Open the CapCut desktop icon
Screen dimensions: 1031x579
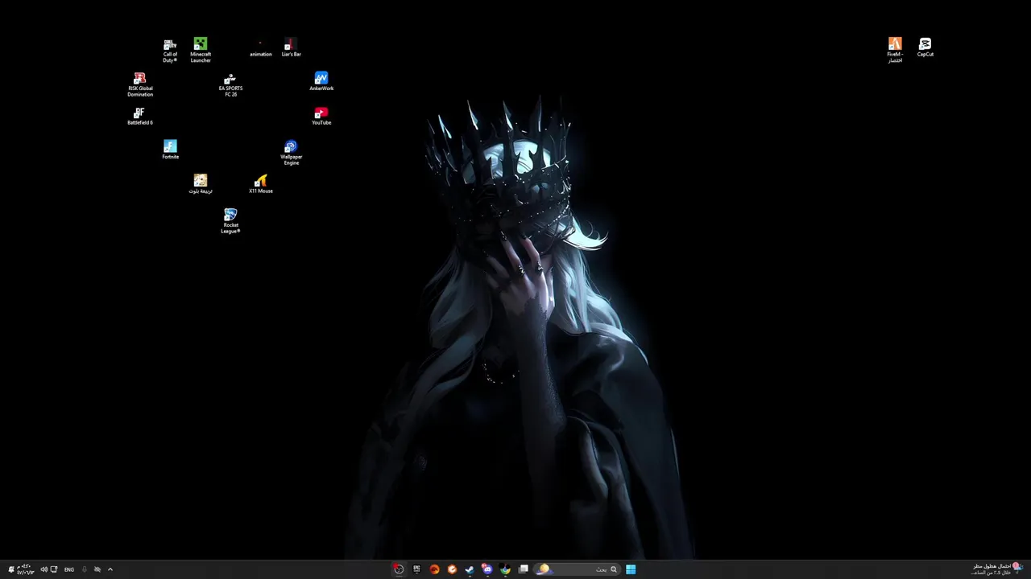(925, 47)
